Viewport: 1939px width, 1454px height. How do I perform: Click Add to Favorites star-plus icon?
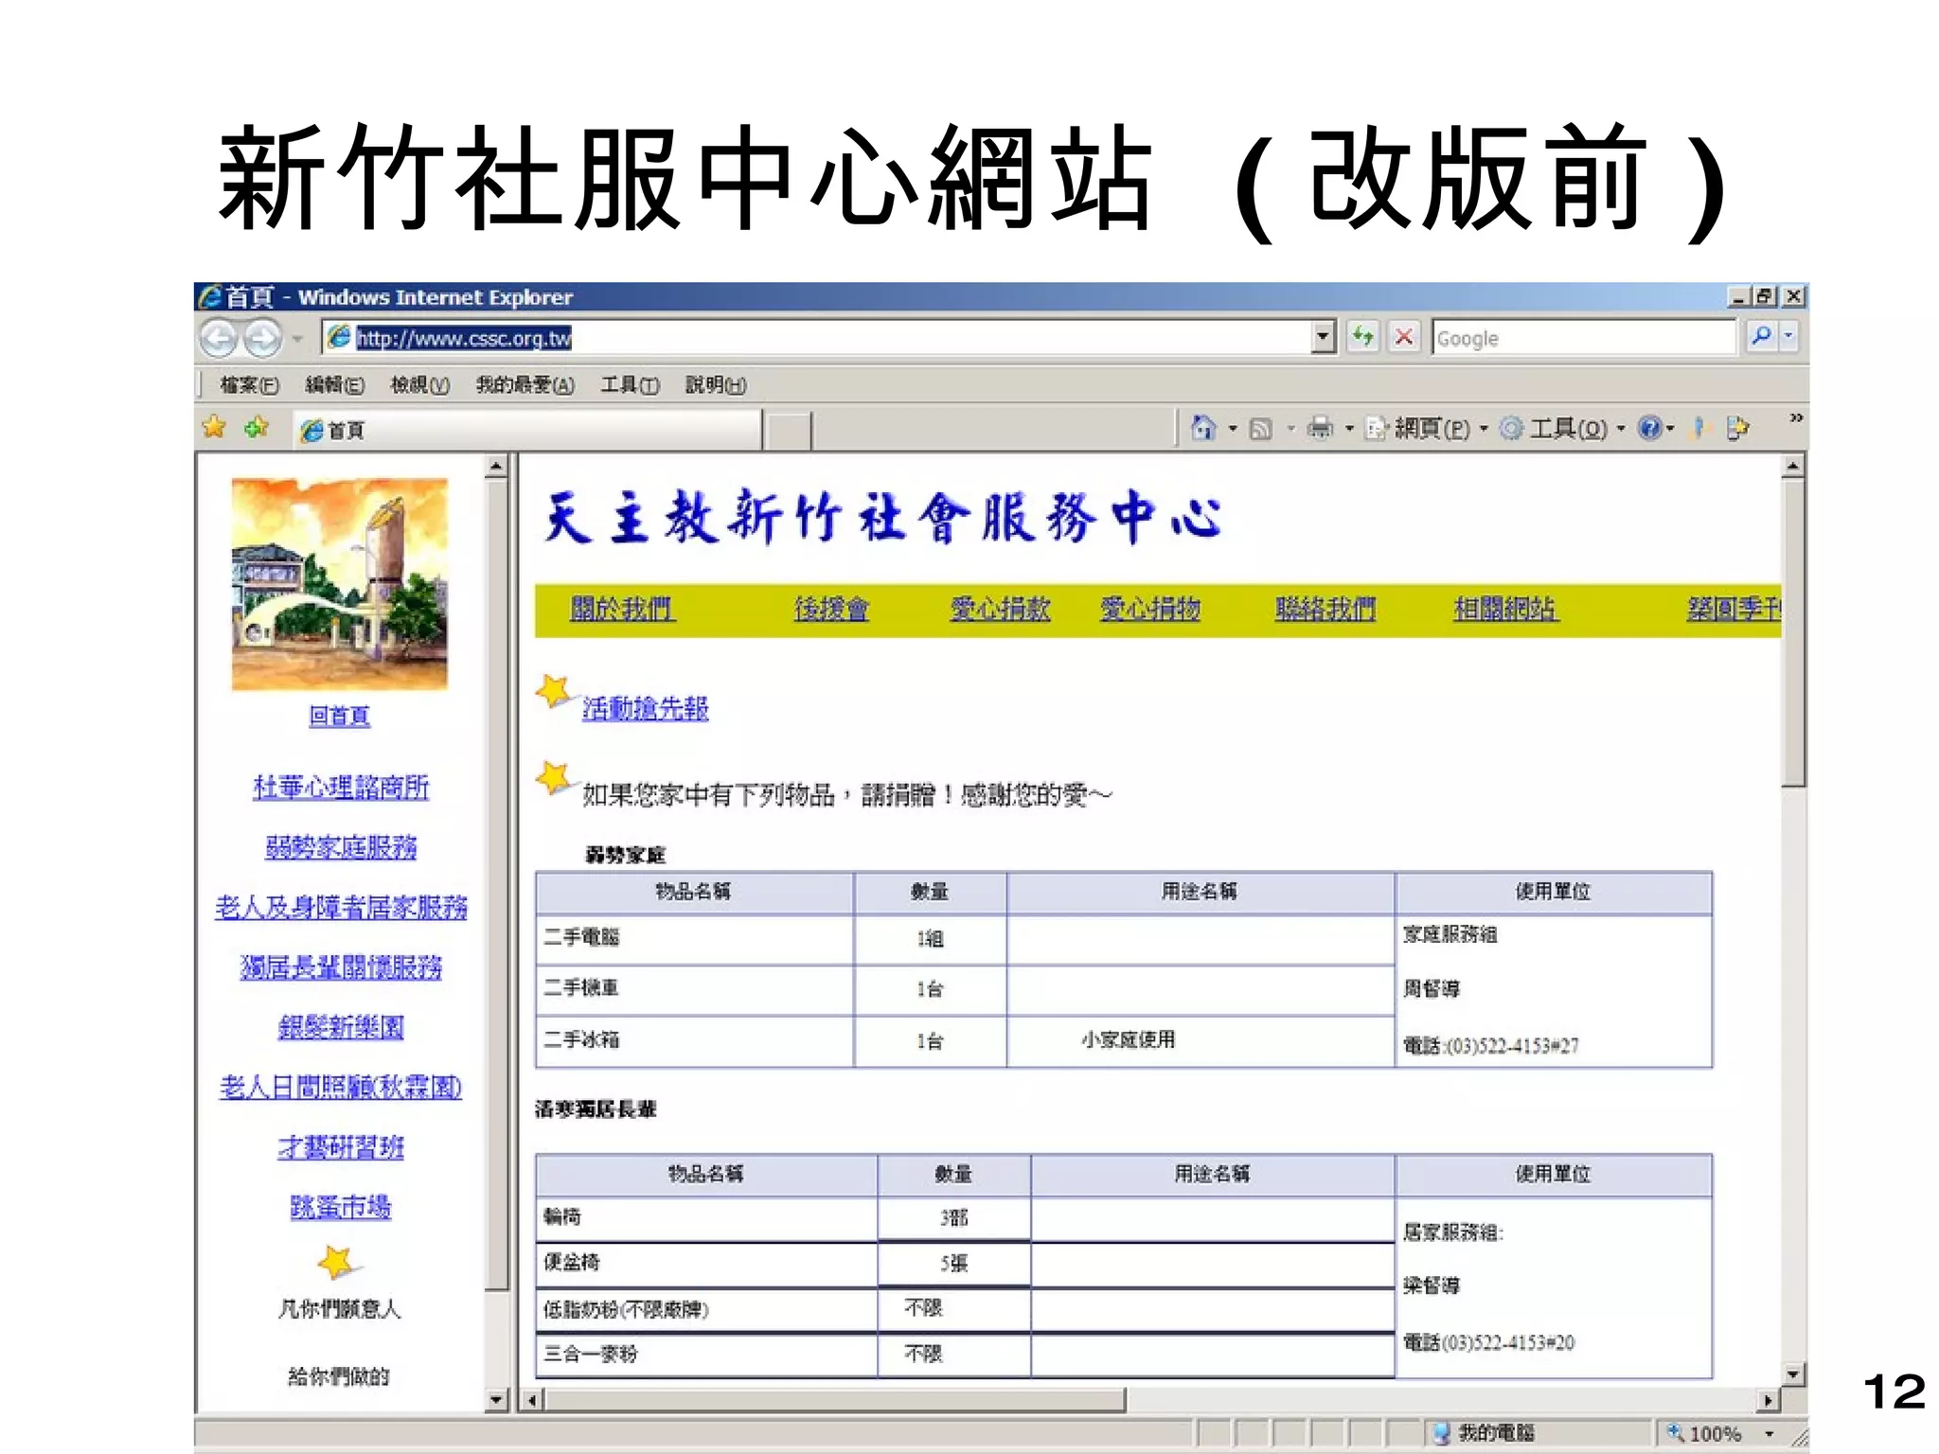[257, 428]
